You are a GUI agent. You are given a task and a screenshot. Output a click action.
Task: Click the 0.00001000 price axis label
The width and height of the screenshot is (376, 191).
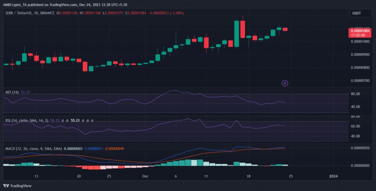click(360, 41)
